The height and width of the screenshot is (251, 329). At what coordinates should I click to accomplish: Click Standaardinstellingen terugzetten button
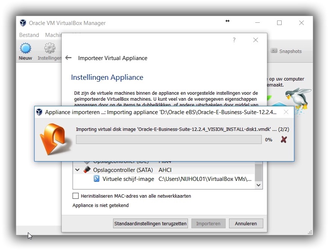tap(150, 223)
